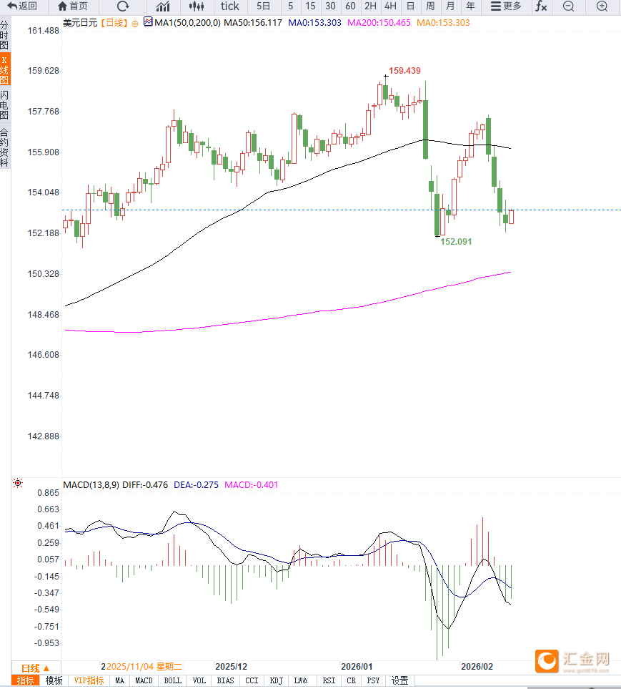The image size is (621, 689).
Task: Click the zoom in magnifier icon
Action: [x=602, y=6]
